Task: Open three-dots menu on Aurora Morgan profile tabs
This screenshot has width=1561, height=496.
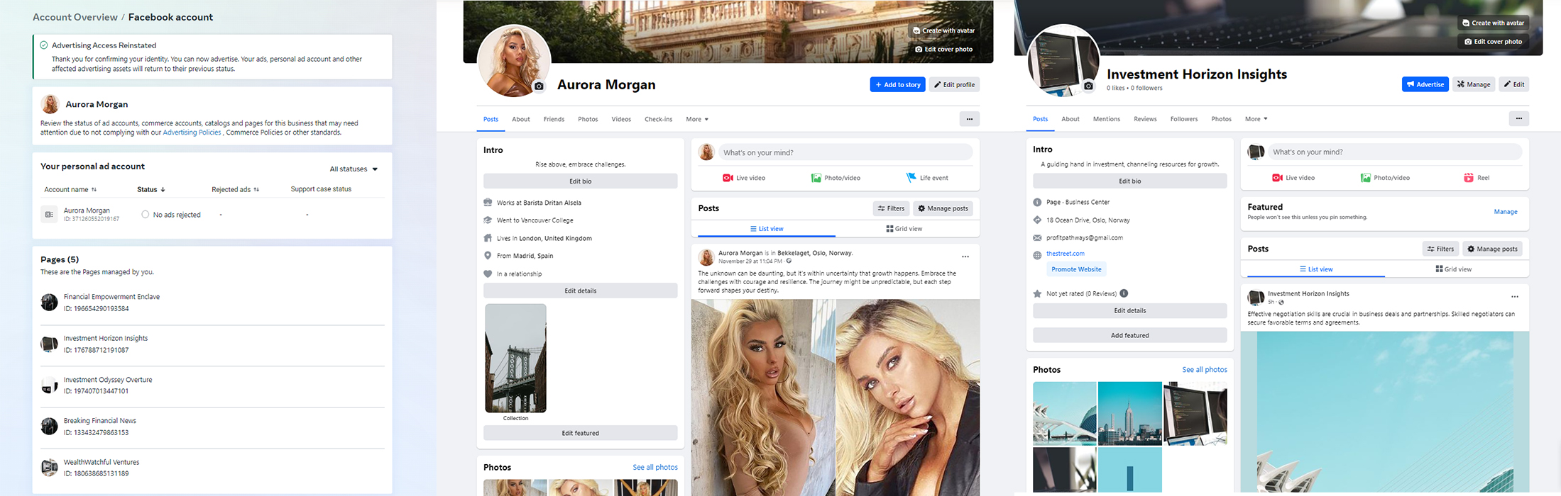Action: (x=970, y=119)
